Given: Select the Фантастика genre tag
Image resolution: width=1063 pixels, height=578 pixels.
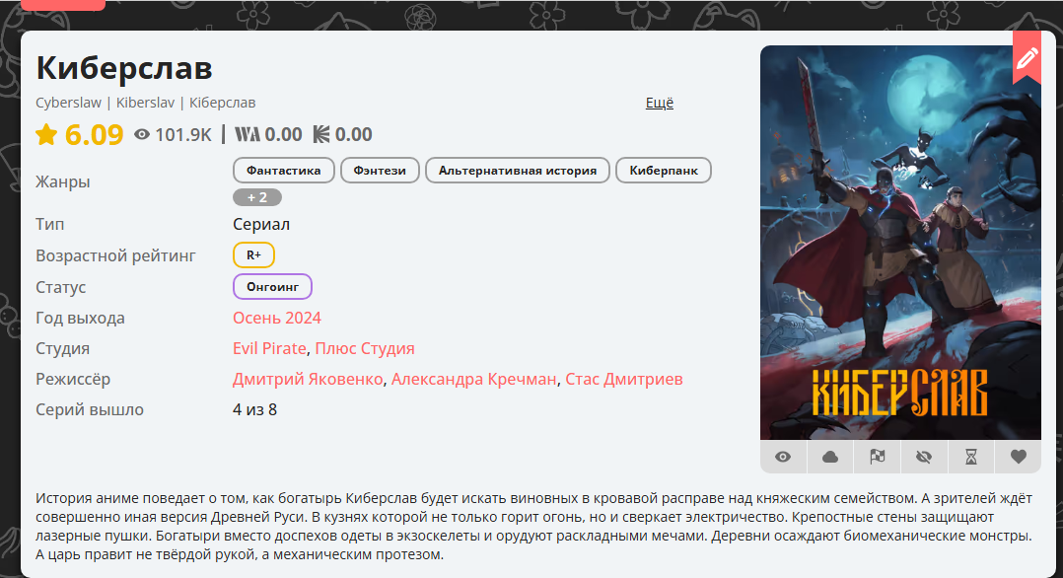Looking at the screenshot, I should coord(283,171).
